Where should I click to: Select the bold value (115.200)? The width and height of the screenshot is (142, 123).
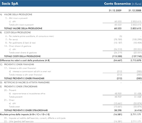pyautogui.click(x=117, y=56)
